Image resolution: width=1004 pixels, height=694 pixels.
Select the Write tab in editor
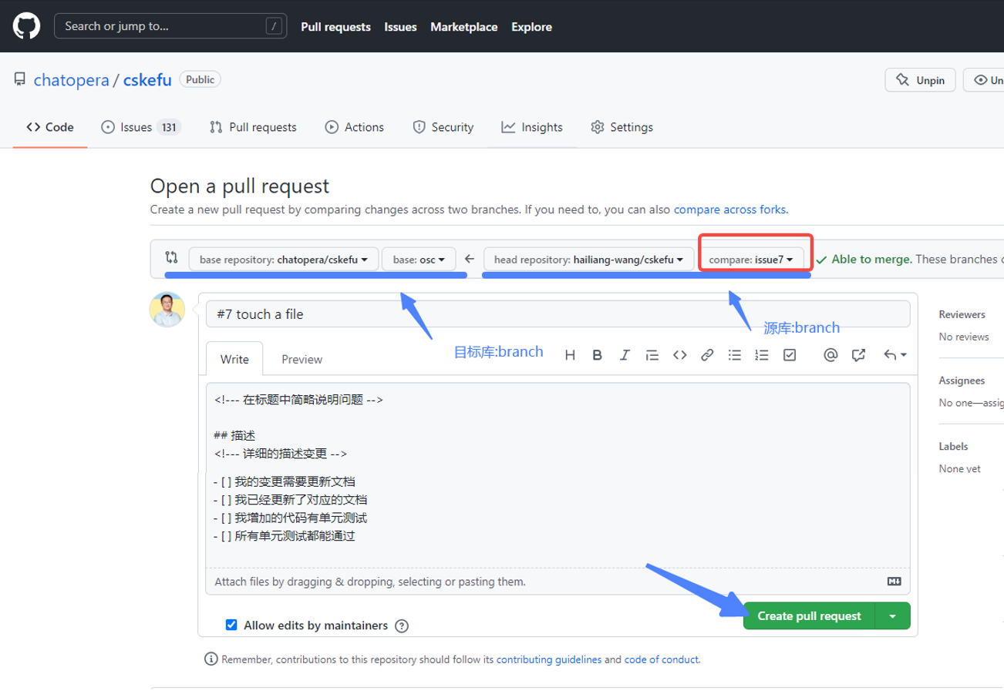click(234, 359)
